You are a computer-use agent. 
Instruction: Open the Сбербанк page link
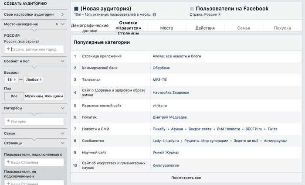click(x=161, y=68)
